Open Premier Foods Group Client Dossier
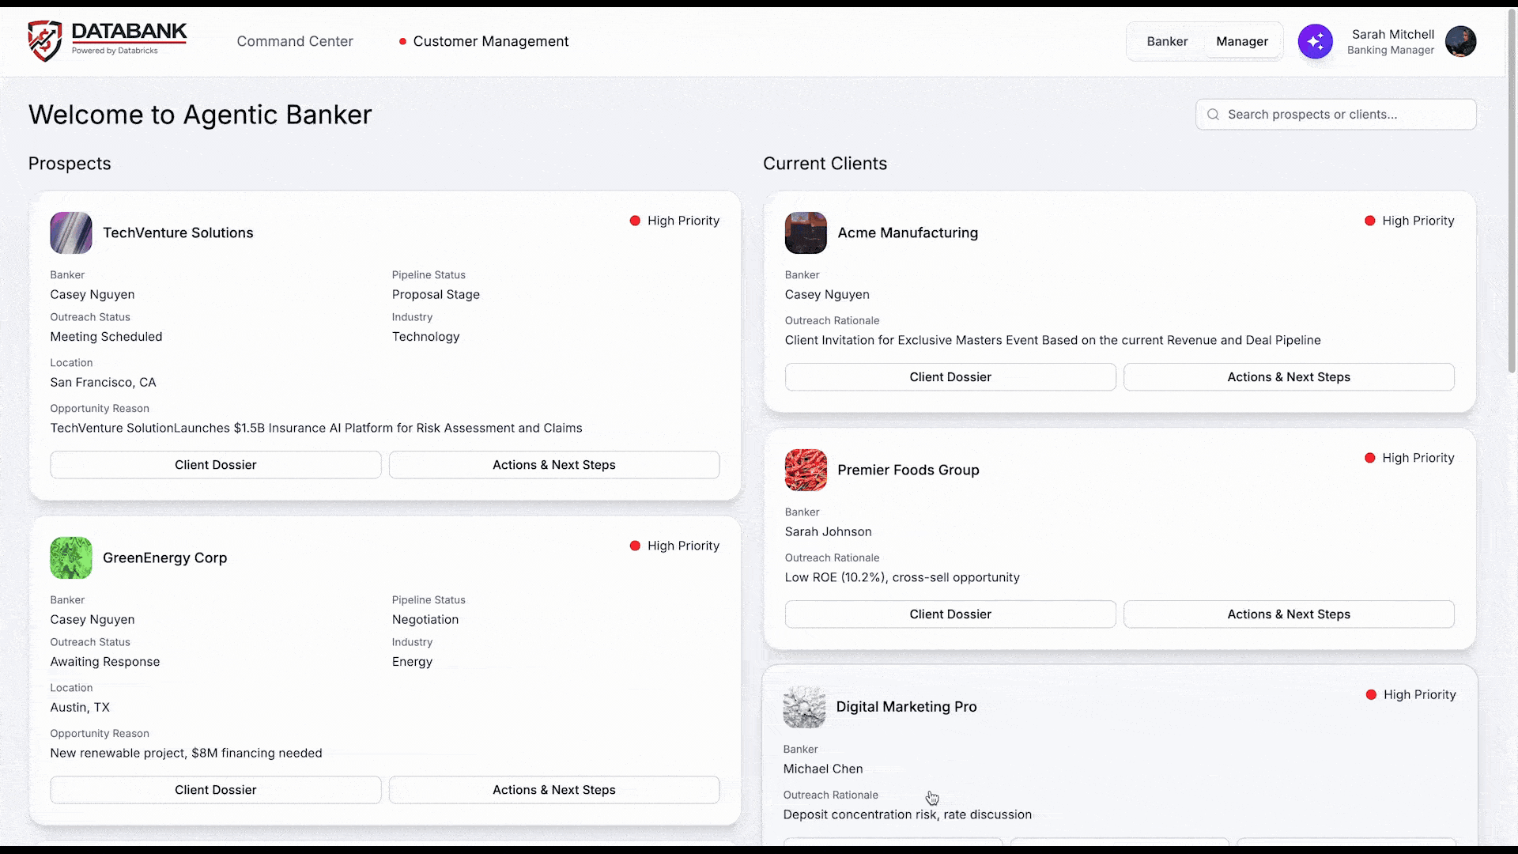Screen dimensions: 1518x854 point(950,614)
